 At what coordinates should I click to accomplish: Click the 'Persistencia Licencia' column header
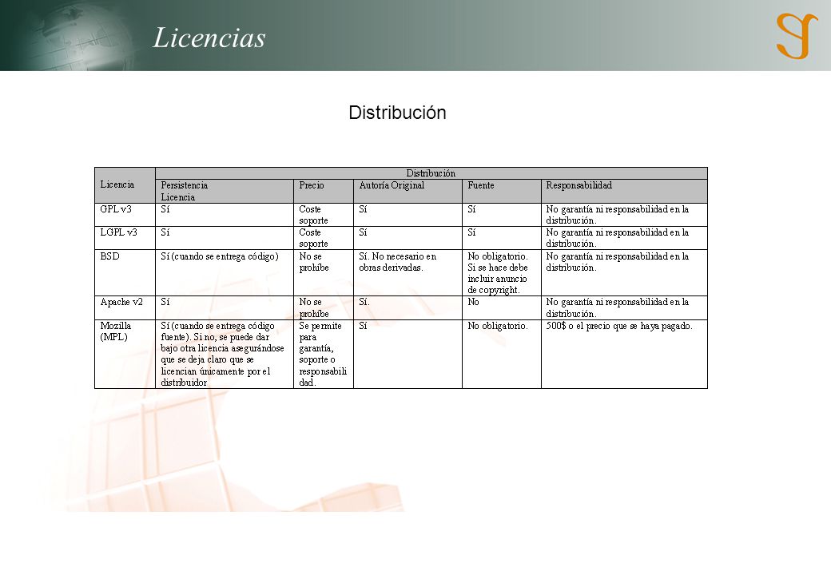[x=225, y=191]
